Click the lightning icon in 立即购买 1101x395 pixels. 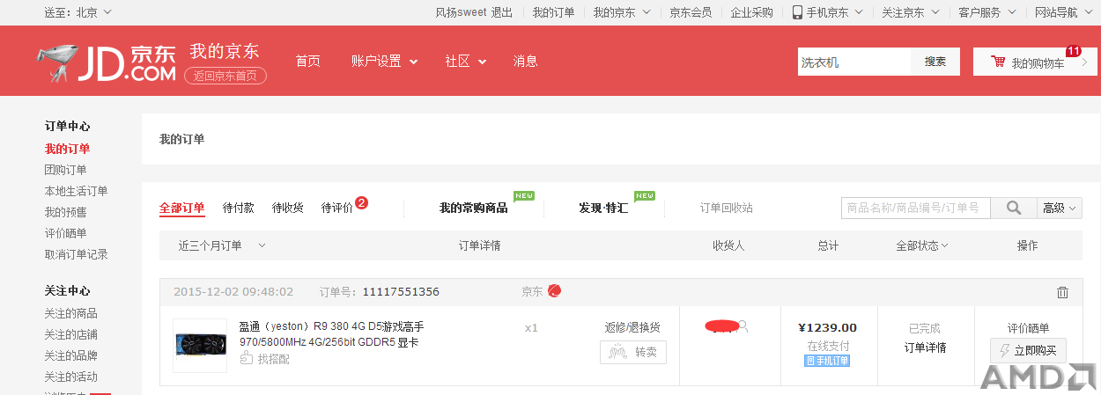pyautogui.click(x=1004, y=351)
